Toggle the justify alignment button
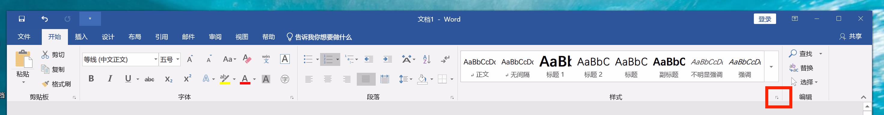The image size is (884, 115). click(x=366, y=79)
